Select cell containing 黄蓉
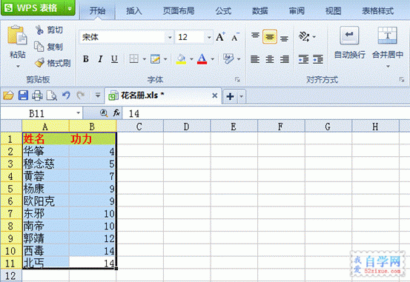This screenshot has height=282, width=410. click(45, 176)
